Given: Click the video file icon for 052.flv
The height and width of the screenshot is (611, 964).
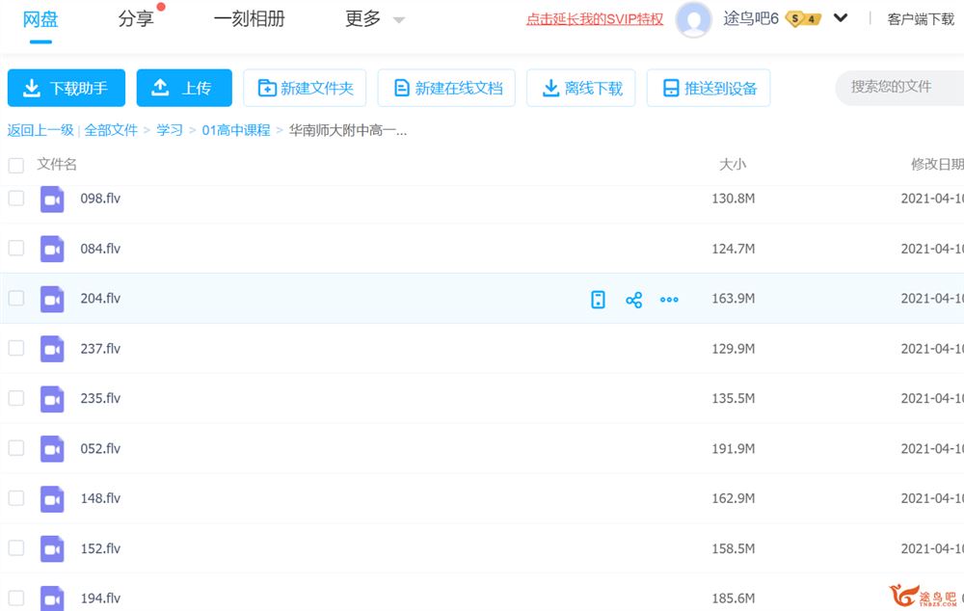Looking at the screenshot, I should pyautogui.click(x=52, y=449).
